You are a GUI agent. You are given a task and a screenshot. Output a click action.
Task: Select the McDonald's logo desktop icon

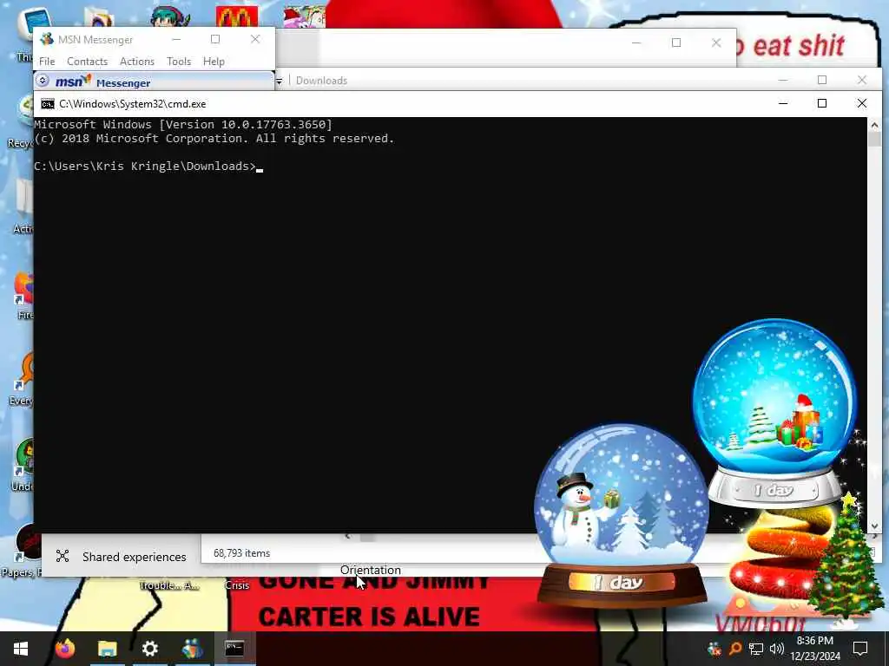pyautogui.click(x=237, y=17)
